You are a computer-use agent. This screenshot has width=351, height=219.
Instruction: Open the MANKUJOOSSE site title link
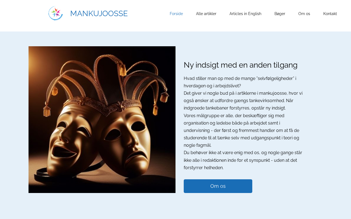pyautogui.click(x=99, y=13)
